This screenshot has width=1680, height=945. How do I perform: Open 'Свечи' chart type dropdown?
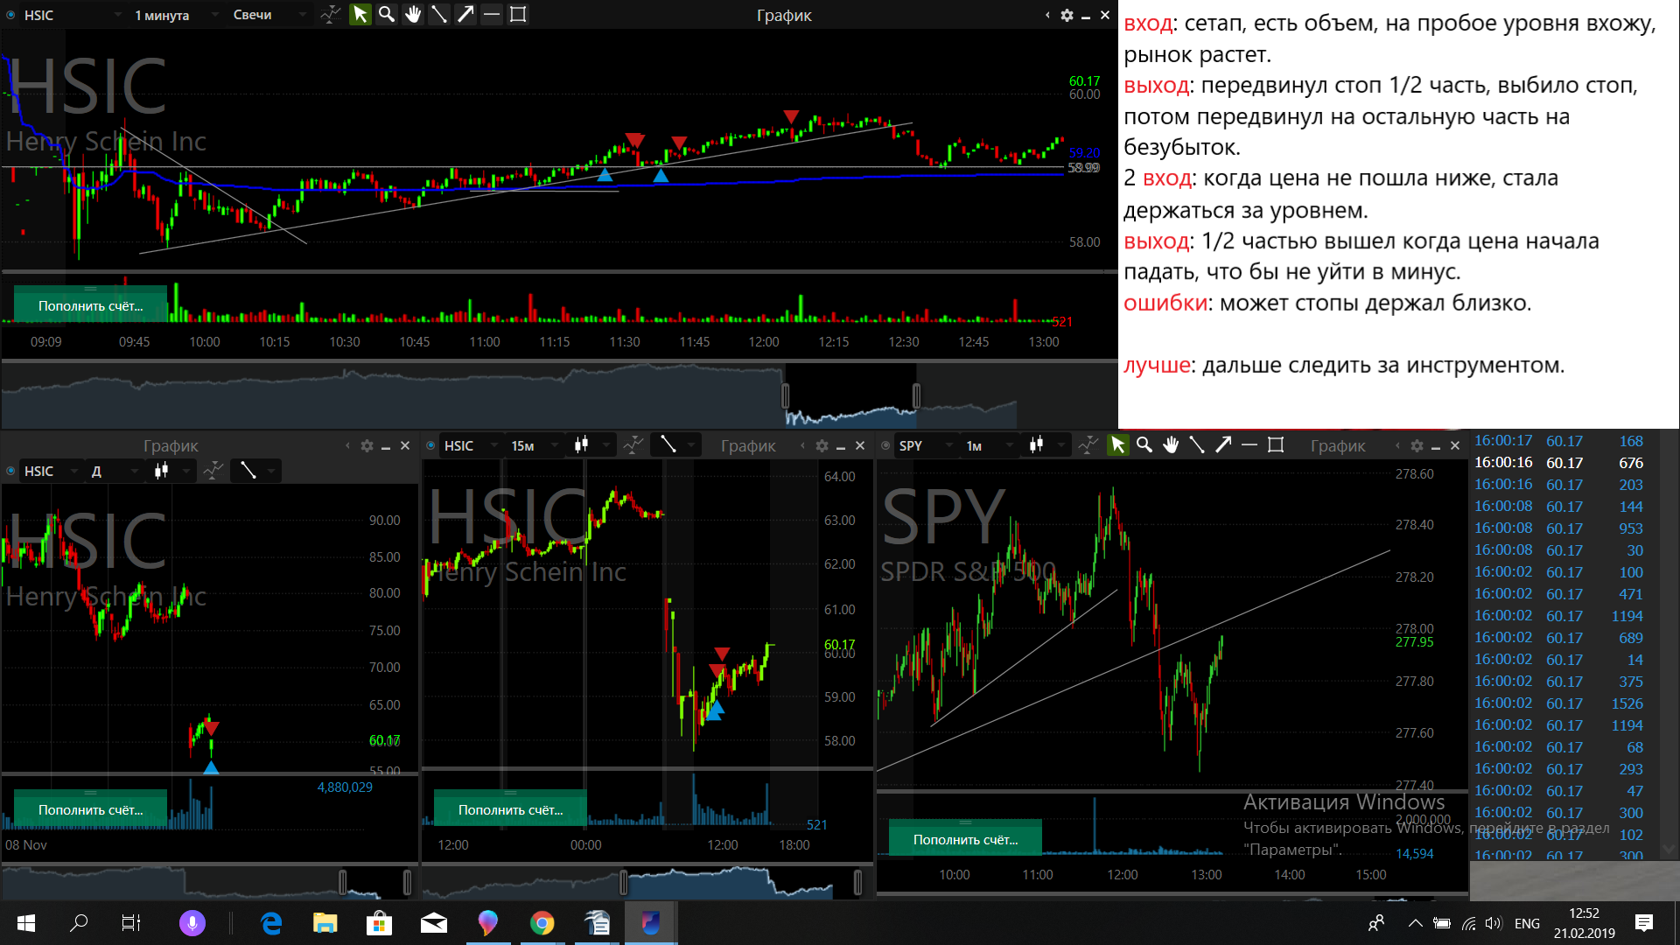click(269, 15)
